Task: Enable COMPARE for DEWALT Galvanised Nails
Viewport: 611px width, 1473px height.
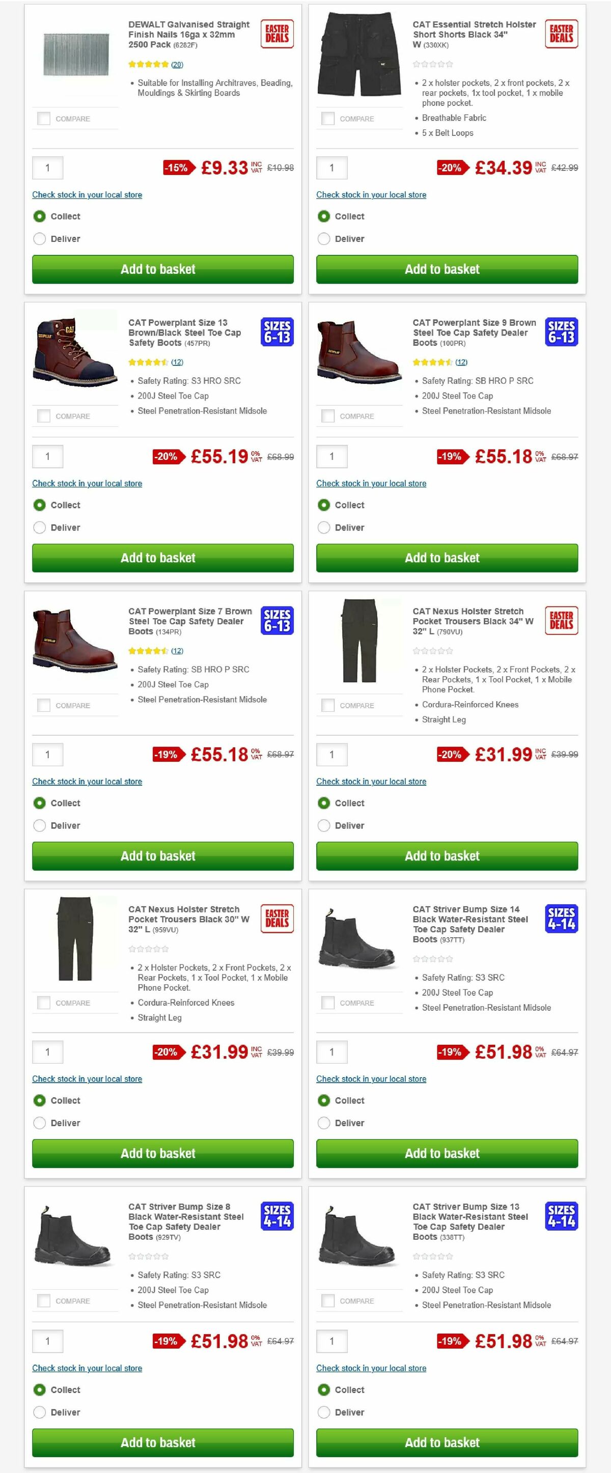Action: (x=44, y=118)
